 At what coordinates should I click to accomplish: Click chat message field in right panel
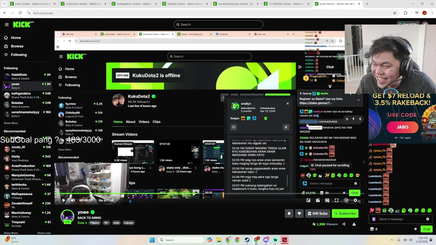(x=400, y=219)
